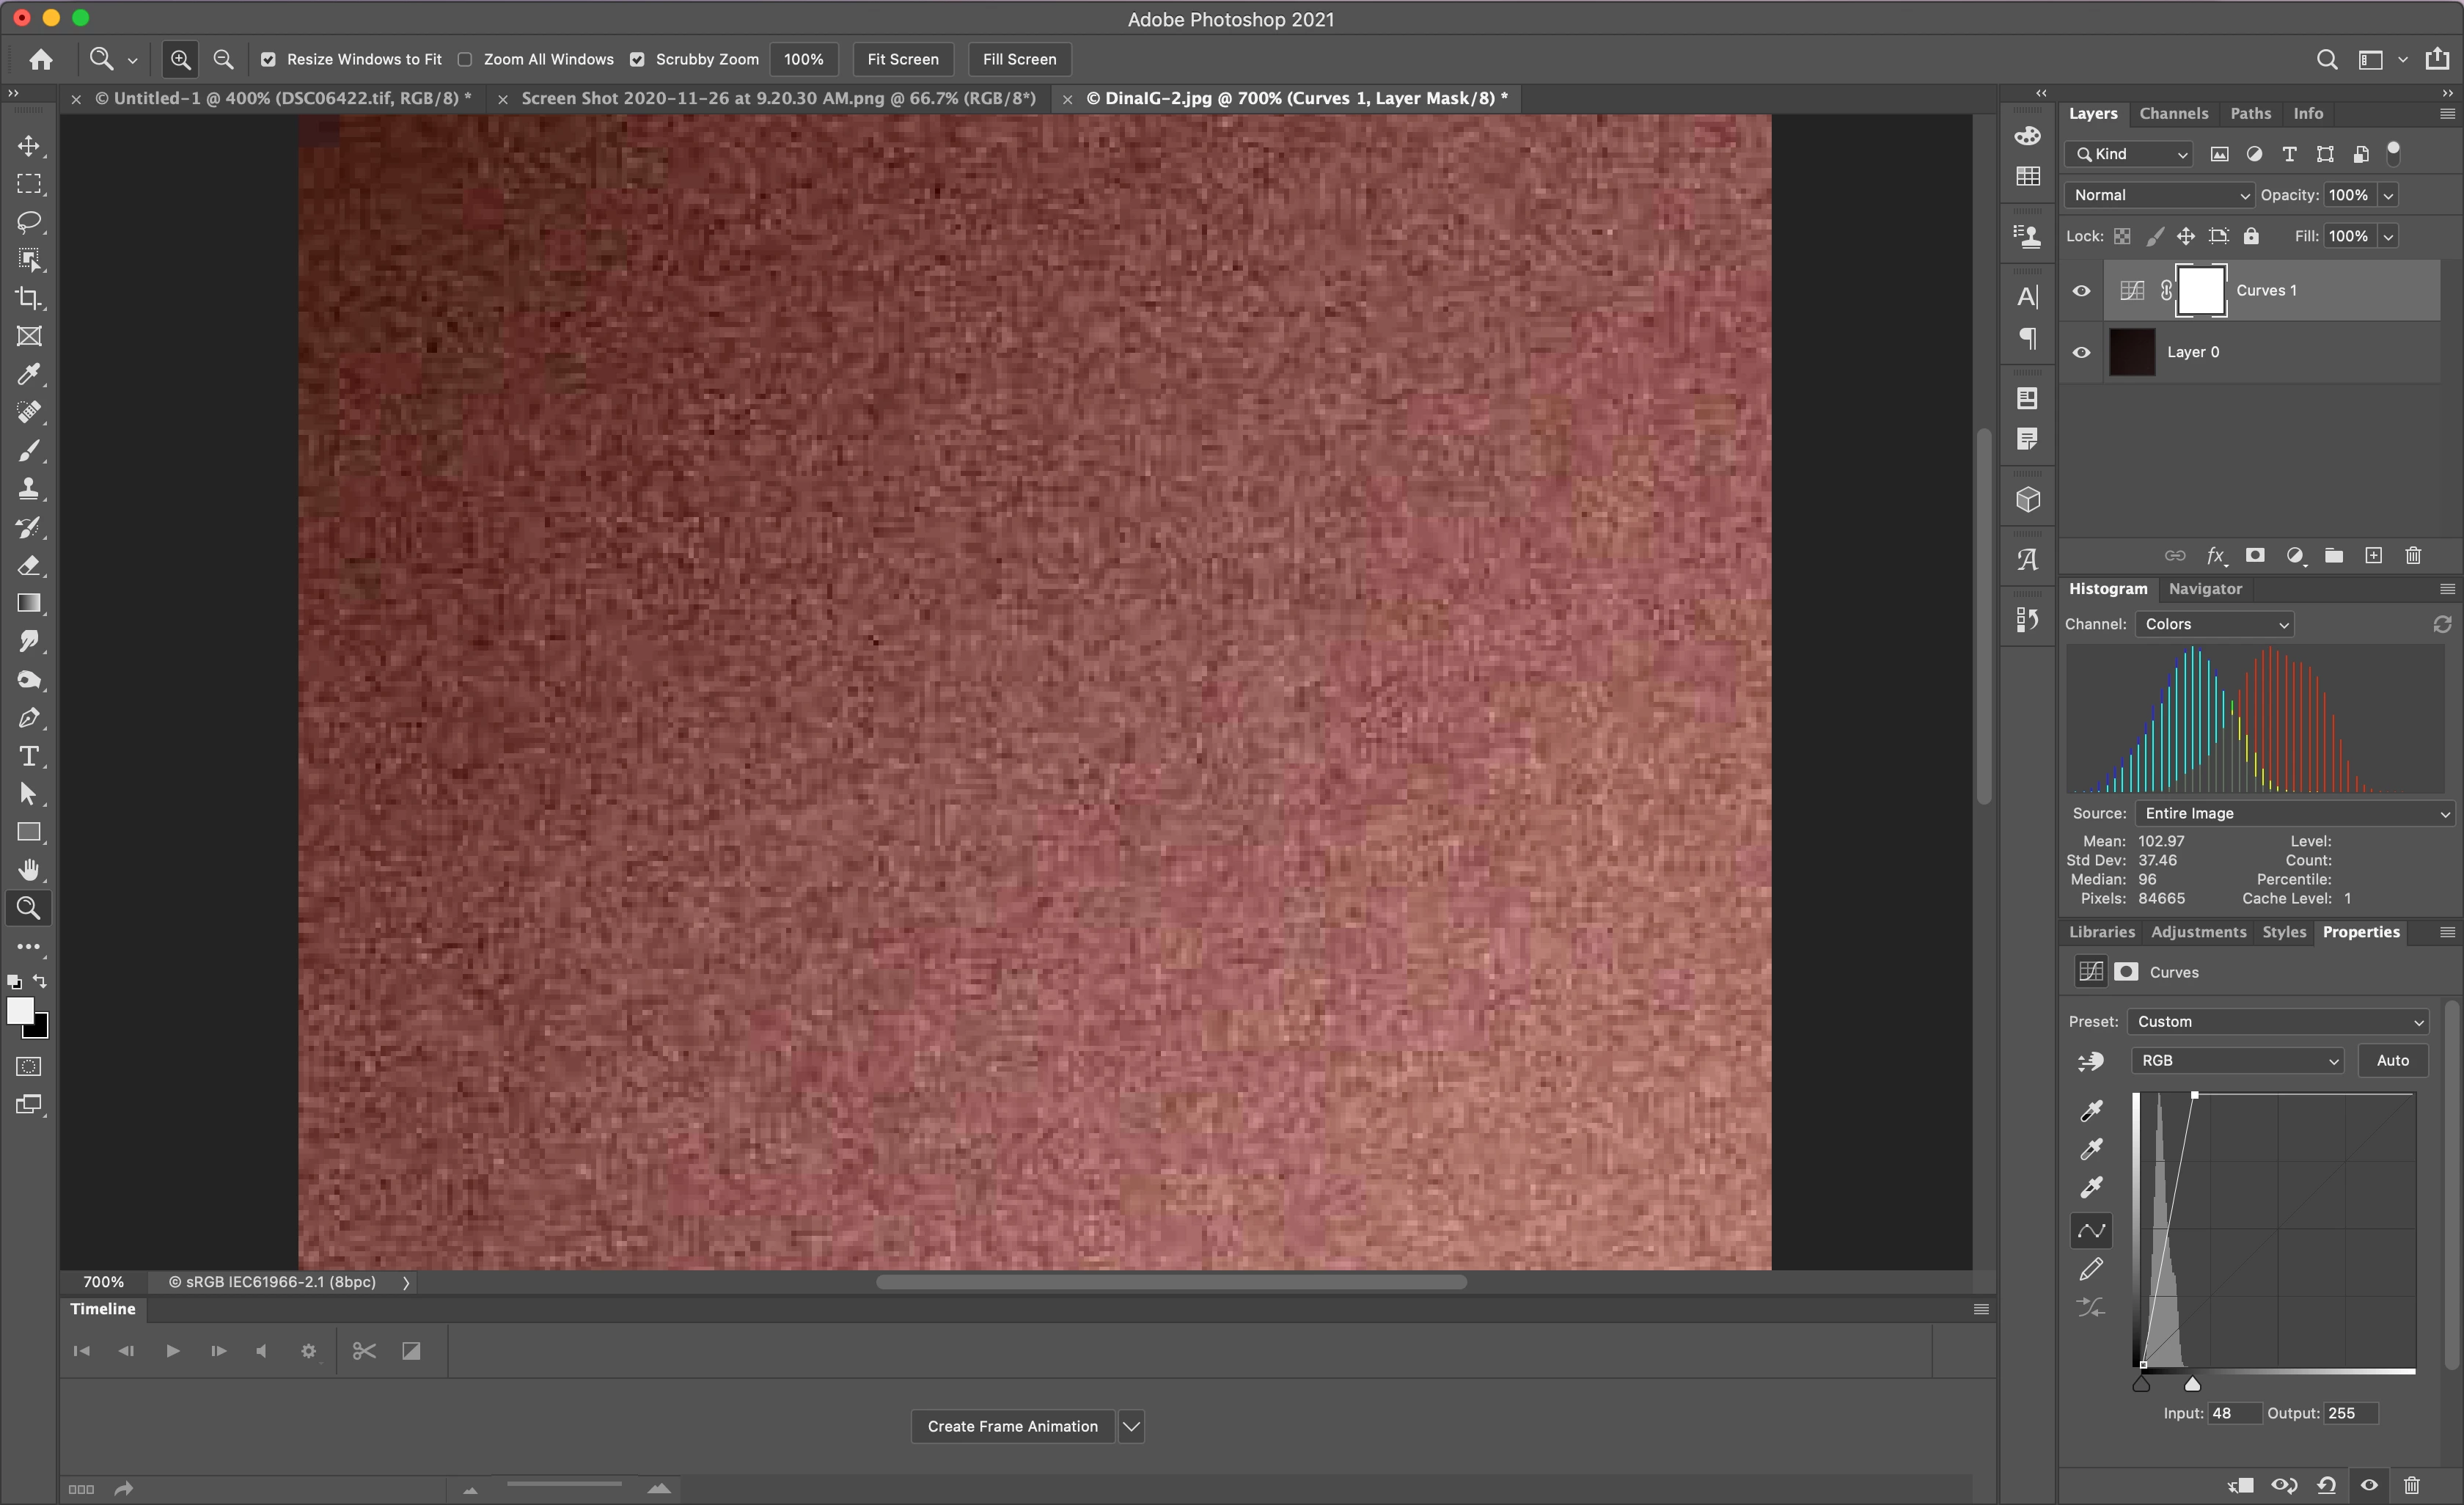Select the Hand tool
This screenshot has width=2464, height=1505.
[x=29, y=869]
